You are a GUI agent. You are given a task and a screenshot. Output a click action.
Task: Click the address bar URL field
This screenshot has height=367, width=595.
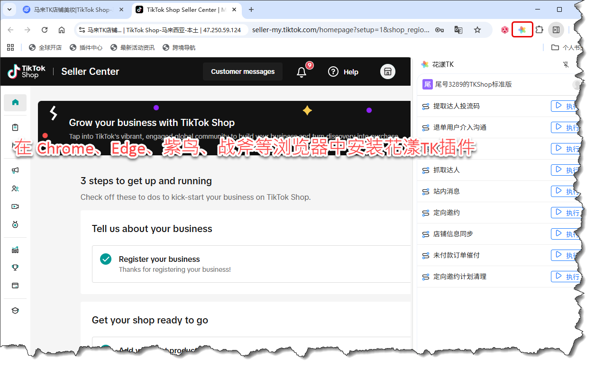(x=341, y=30)
